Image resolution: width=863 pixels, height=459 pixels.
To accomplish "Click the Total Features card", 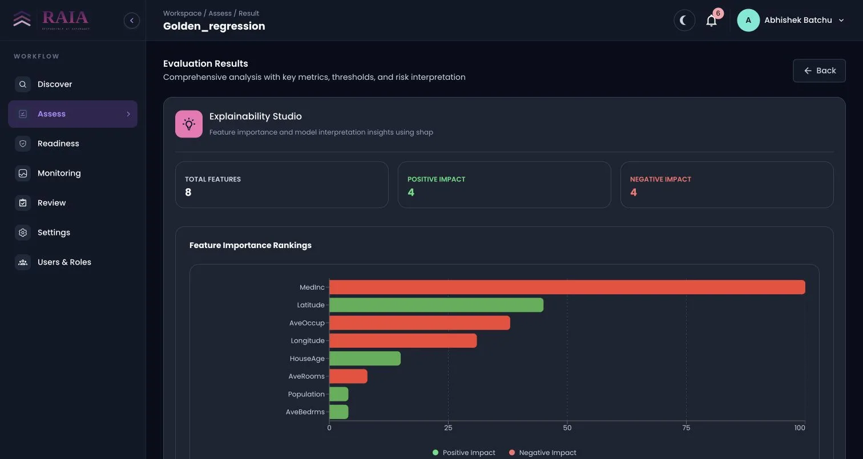I will 282,185.
